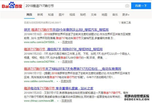152x103 pixels.
Task: Switch to the 视频 tab
Action: (72, 15)
